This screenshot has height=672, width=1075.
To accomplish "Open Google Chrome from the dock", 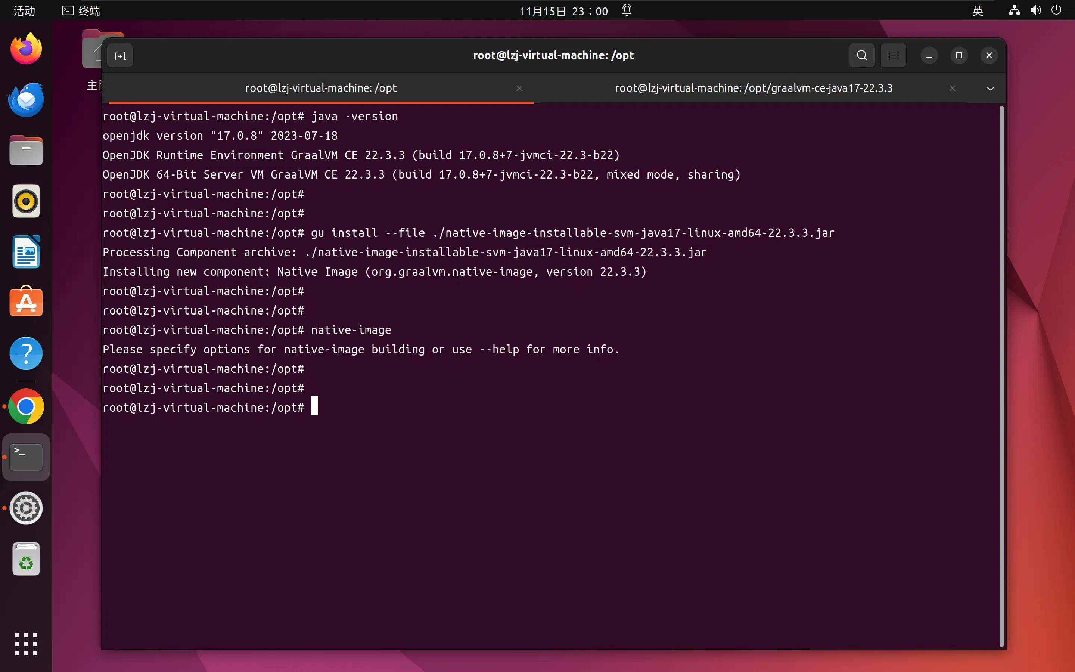I will coord(26,406).
